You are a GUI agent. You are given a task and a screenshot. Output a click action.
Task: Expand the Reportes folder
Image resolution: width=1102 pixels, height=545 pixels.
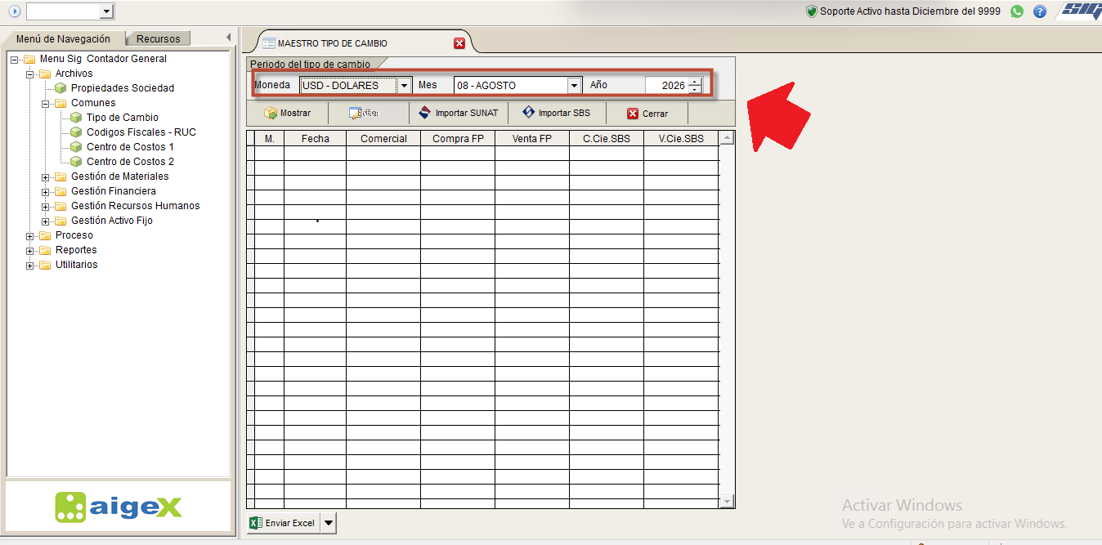coord(30,250)
